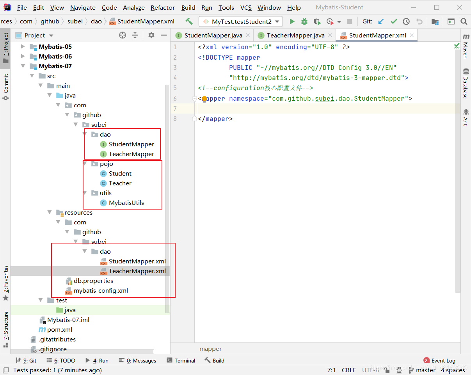Screen dimensions: 471x375
Task: Click the green Run button
Action: pyautogui.click(x=292, y=21)
